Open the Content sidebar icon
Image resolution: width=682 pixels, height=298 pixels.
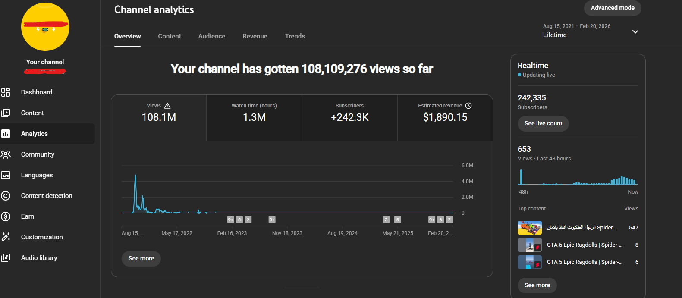click(6, 113)
